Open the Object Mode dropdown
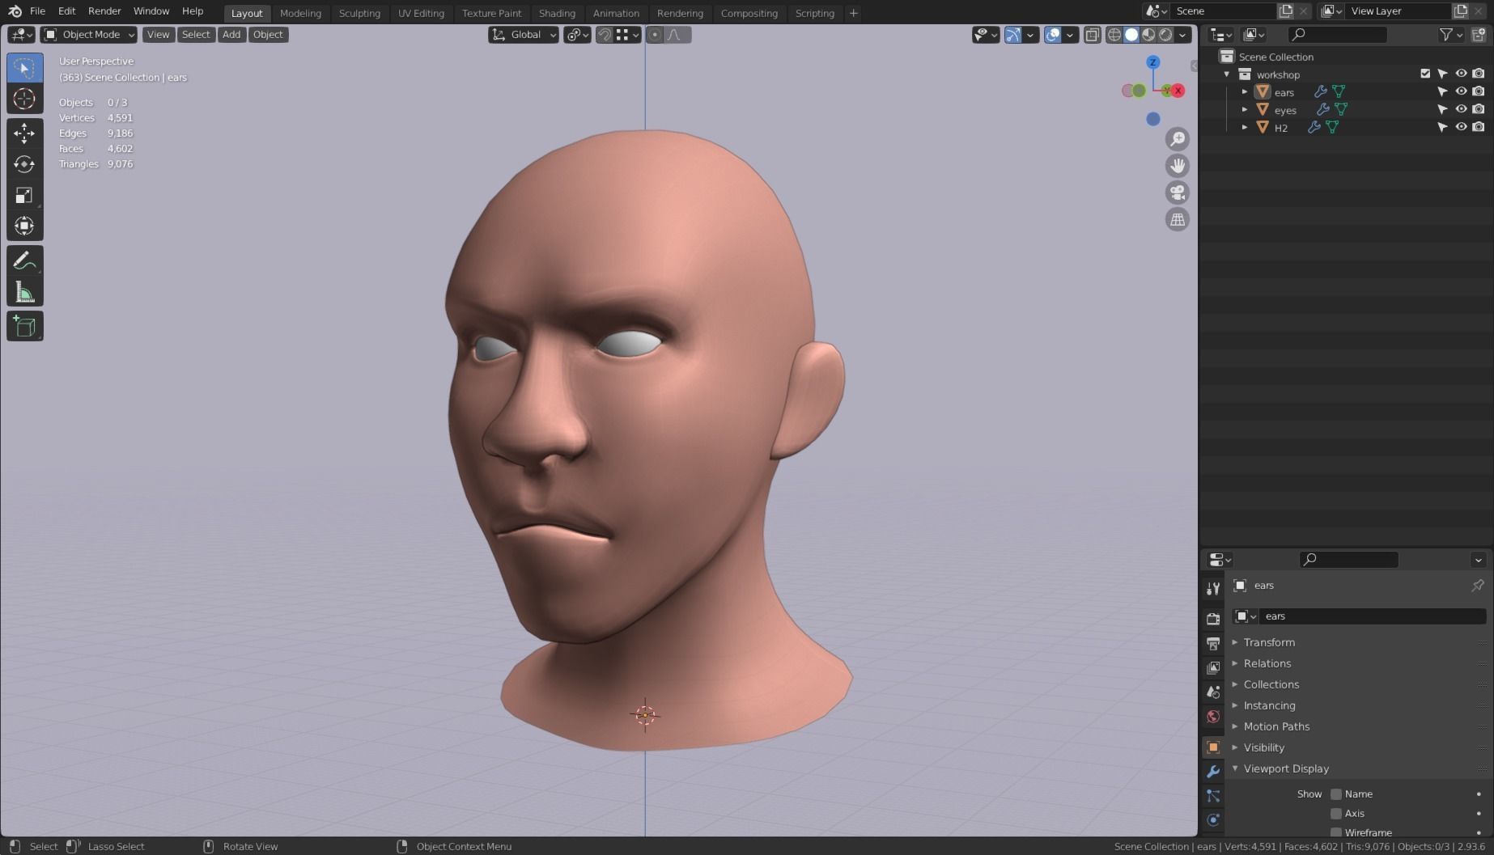Image resolution: width=1494 pixels, height=855 pixels. coord(89,35)
